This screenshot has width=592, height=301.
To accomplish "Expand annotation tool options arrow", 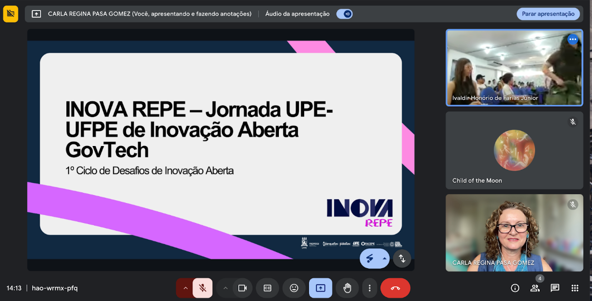I will pyautogui.click(x=385, y=258).
